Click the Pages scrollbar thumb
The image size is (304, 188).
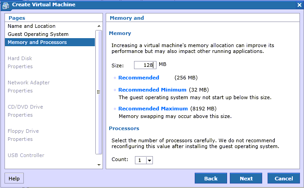coord(98,92)
